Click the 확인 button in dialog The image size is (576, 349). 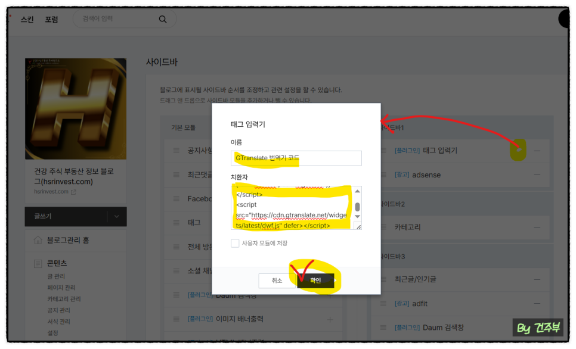(x=315, y=281)
